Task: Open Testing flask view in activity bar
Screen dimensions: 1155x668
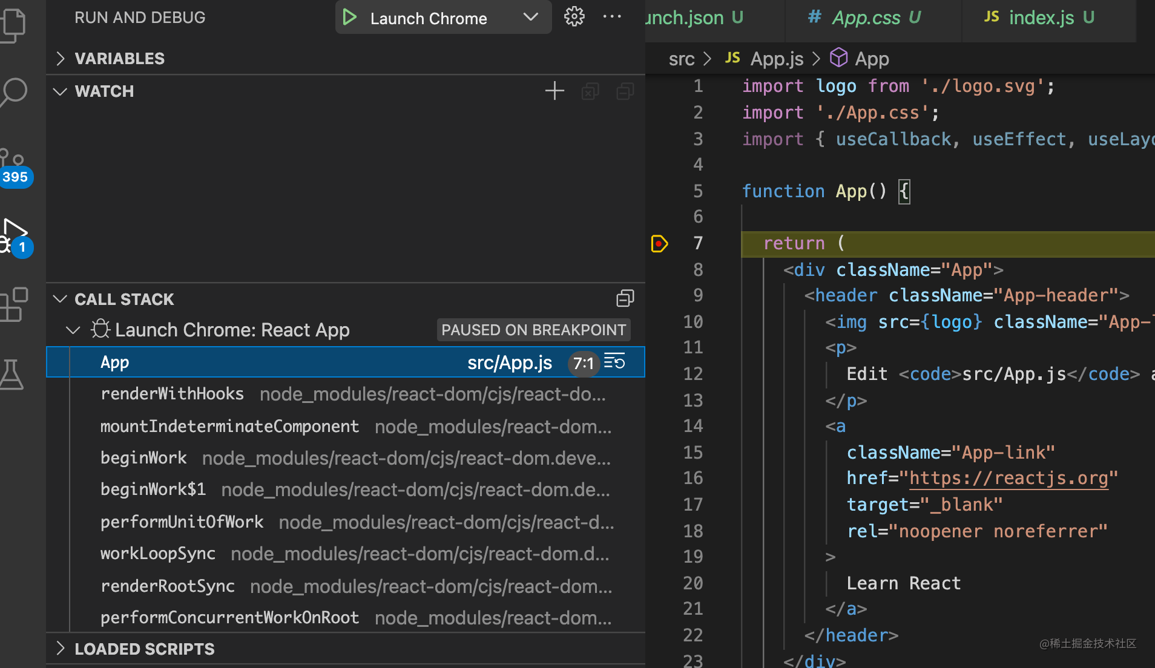Action: point(12,375)
